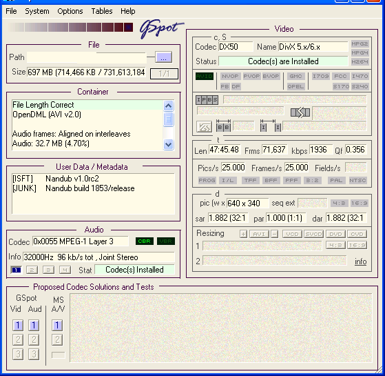Select audio stream 2 button
The image size is (385, 376).
pyautogui.click(x=32, y=270)
